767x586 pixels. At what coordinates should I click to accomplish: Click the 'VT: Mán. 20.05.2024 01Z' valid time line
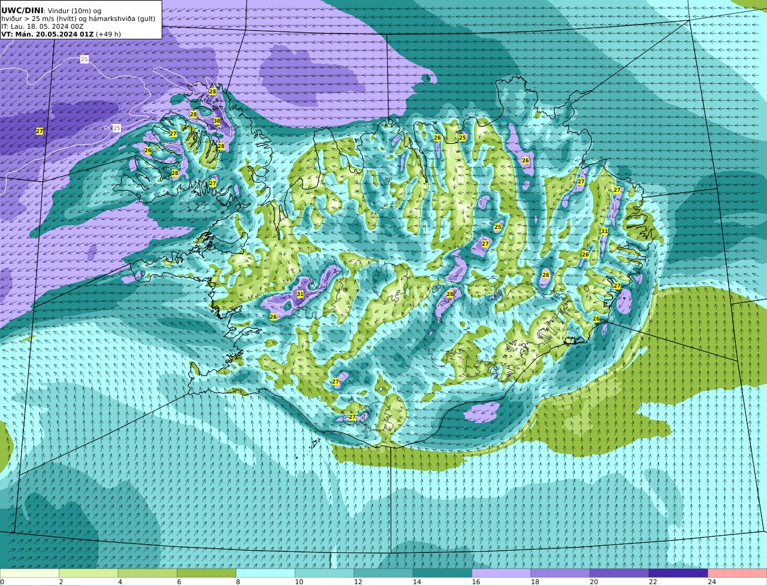coord(47,34)
